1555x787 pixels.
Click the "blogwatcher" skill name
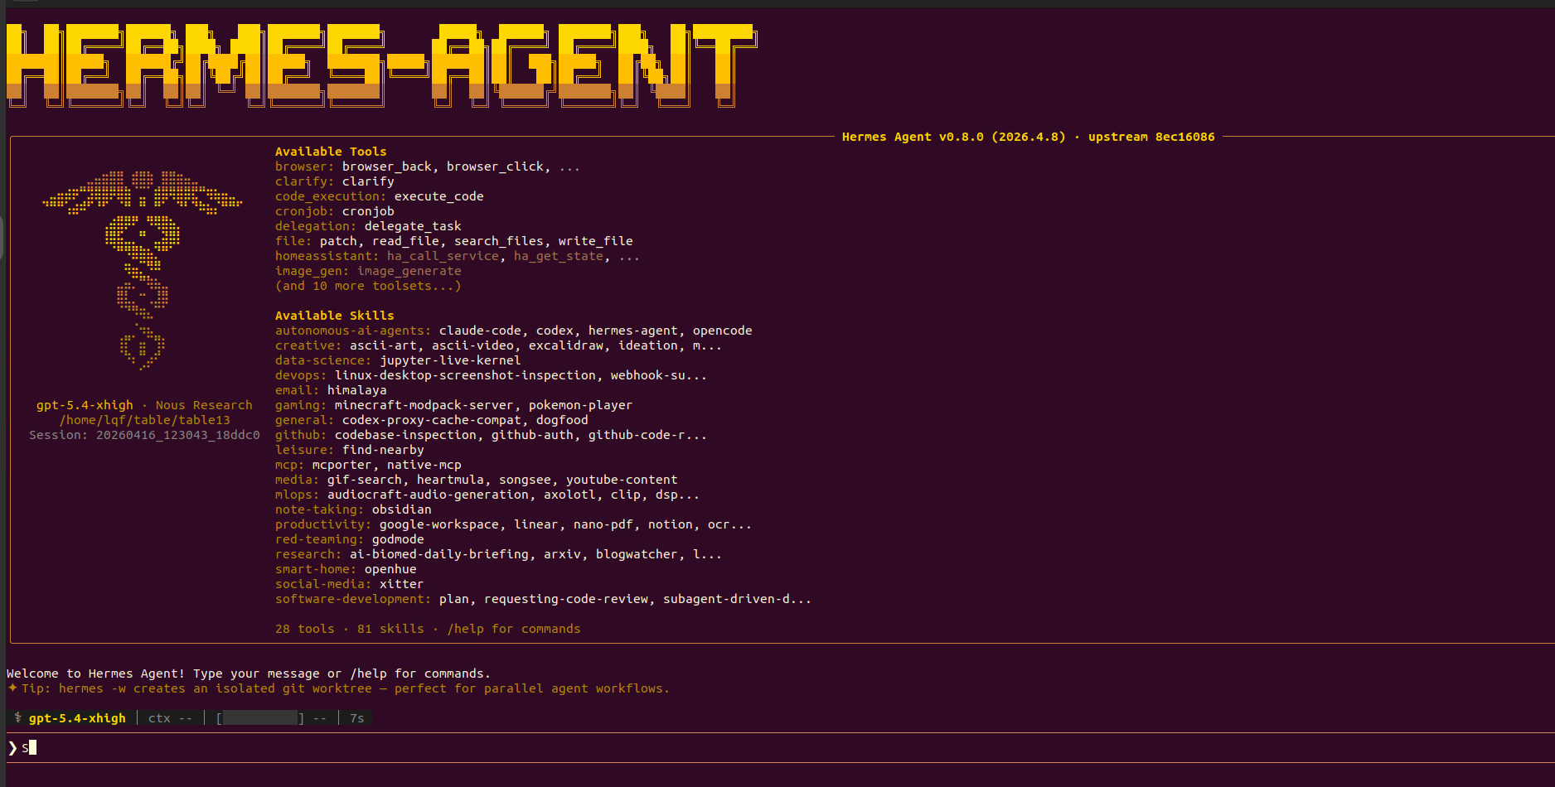[637, 554]
